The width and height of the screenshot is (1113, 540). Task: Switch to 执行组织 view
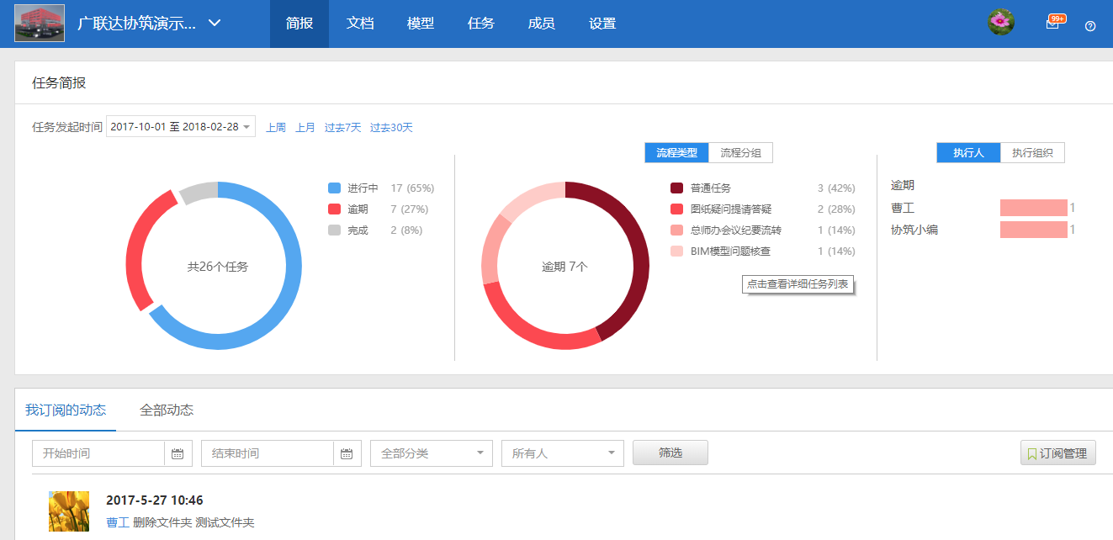click(1032, 152)
